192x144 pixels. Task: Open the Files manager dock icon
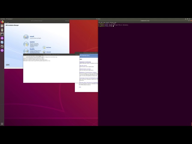point(2,26)
